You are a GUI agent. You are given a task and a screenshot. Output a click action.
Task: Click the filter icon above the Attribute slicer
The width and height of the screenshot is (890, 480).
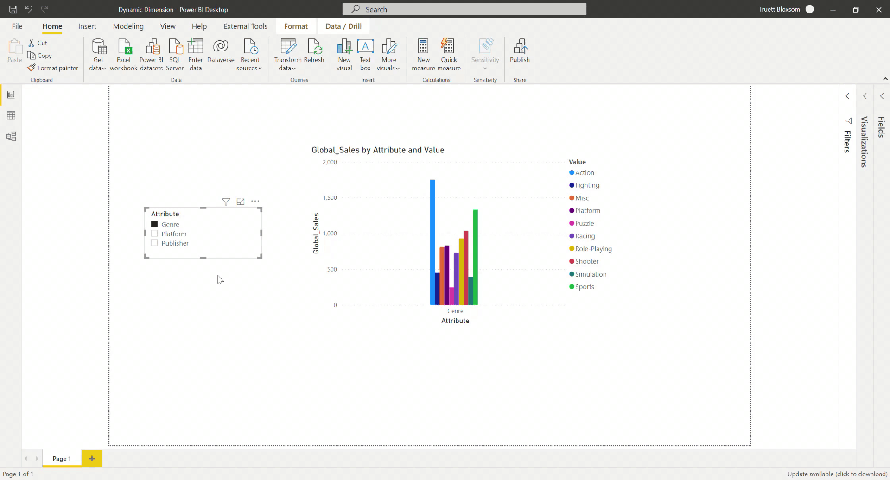226,202
